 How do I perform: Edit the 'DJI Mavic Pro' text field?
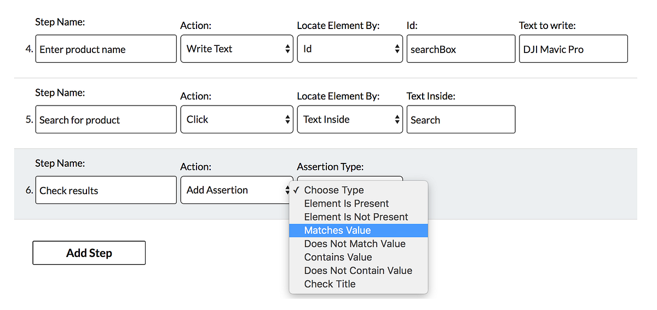(573, 49)
